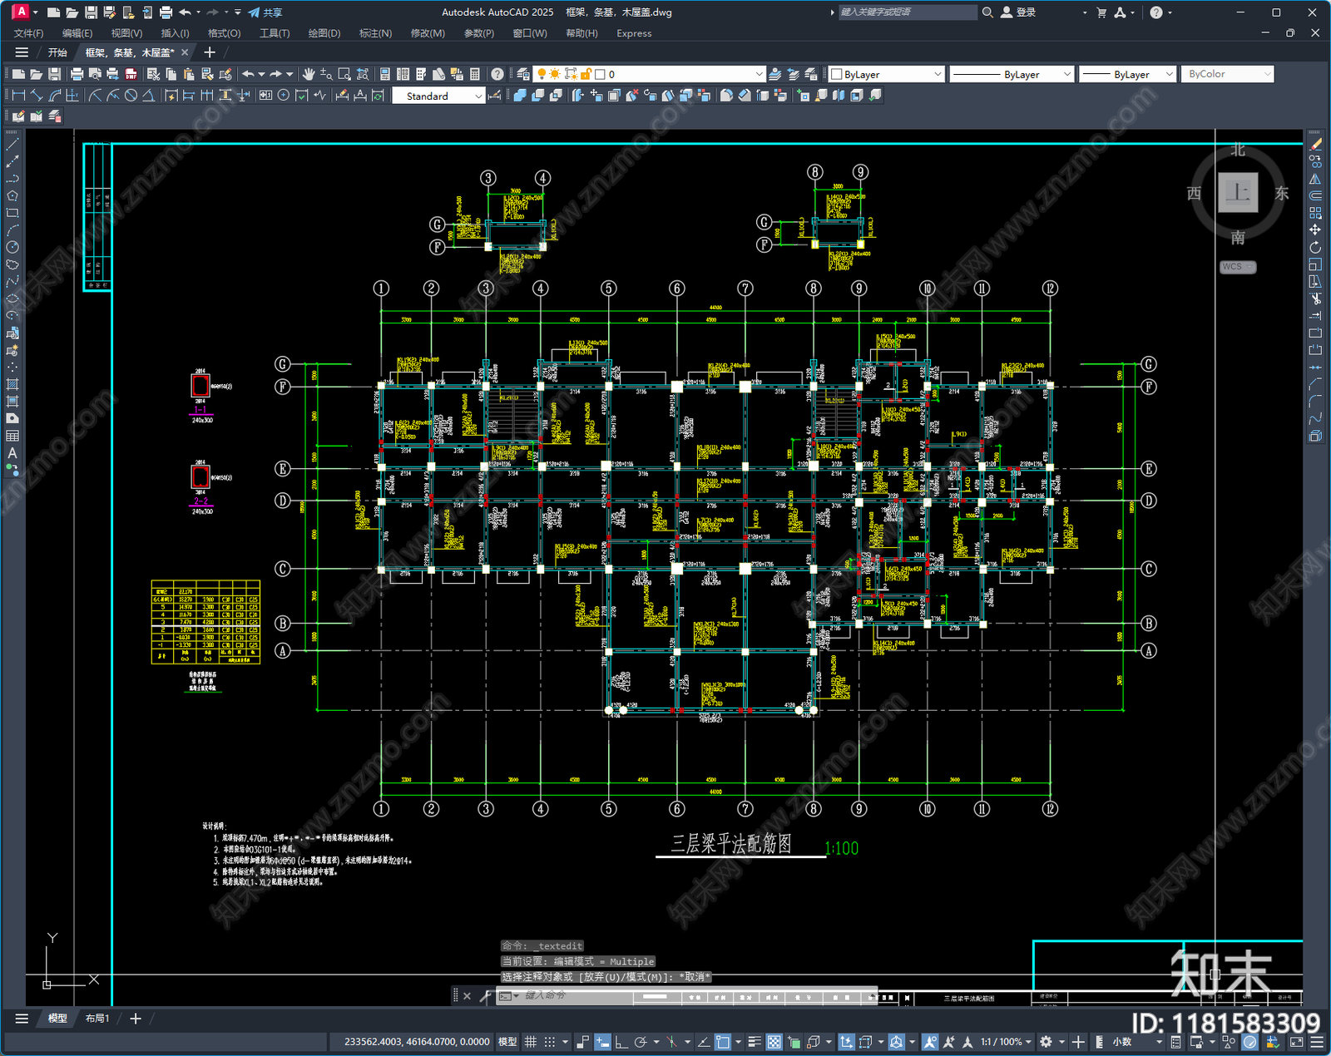Open the QuickCalc calculator icon
This screenshot has height=1056, width=1331.
(475, 74)
